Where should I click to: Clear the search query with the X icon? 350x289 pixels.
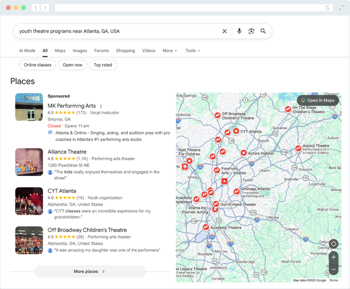(x=225, y=31)
